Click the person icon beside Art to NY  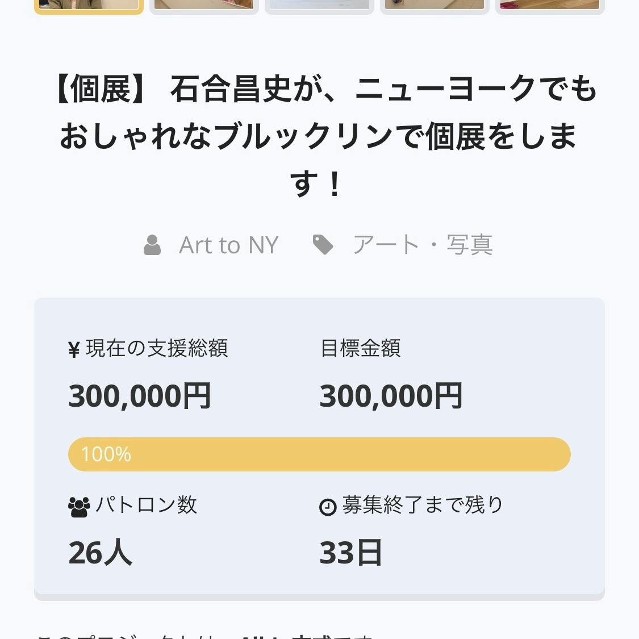[152, 245]
